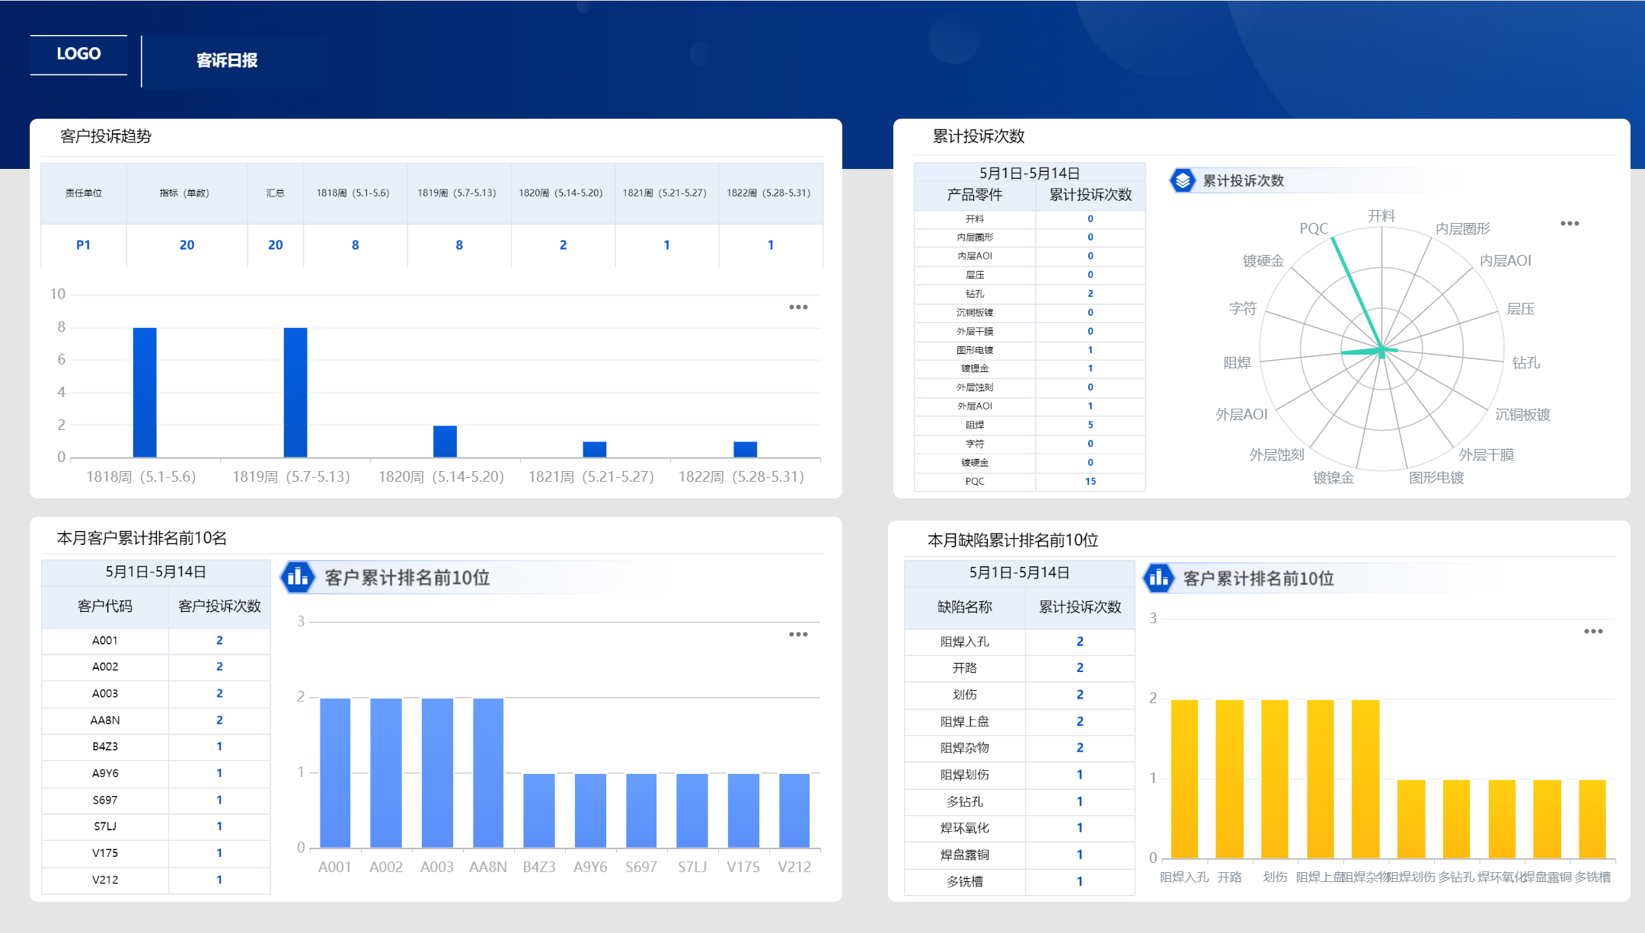The width and height of the screenshot is (1645, 933).
Task: Select the P1 cell in the trend table
Action: tap(83, 245)
